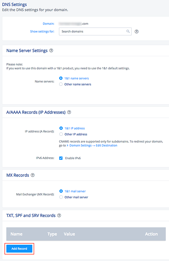Viewport: 169px width, 261px height.
Task: Choose Other IP address option
Action: 61,134
